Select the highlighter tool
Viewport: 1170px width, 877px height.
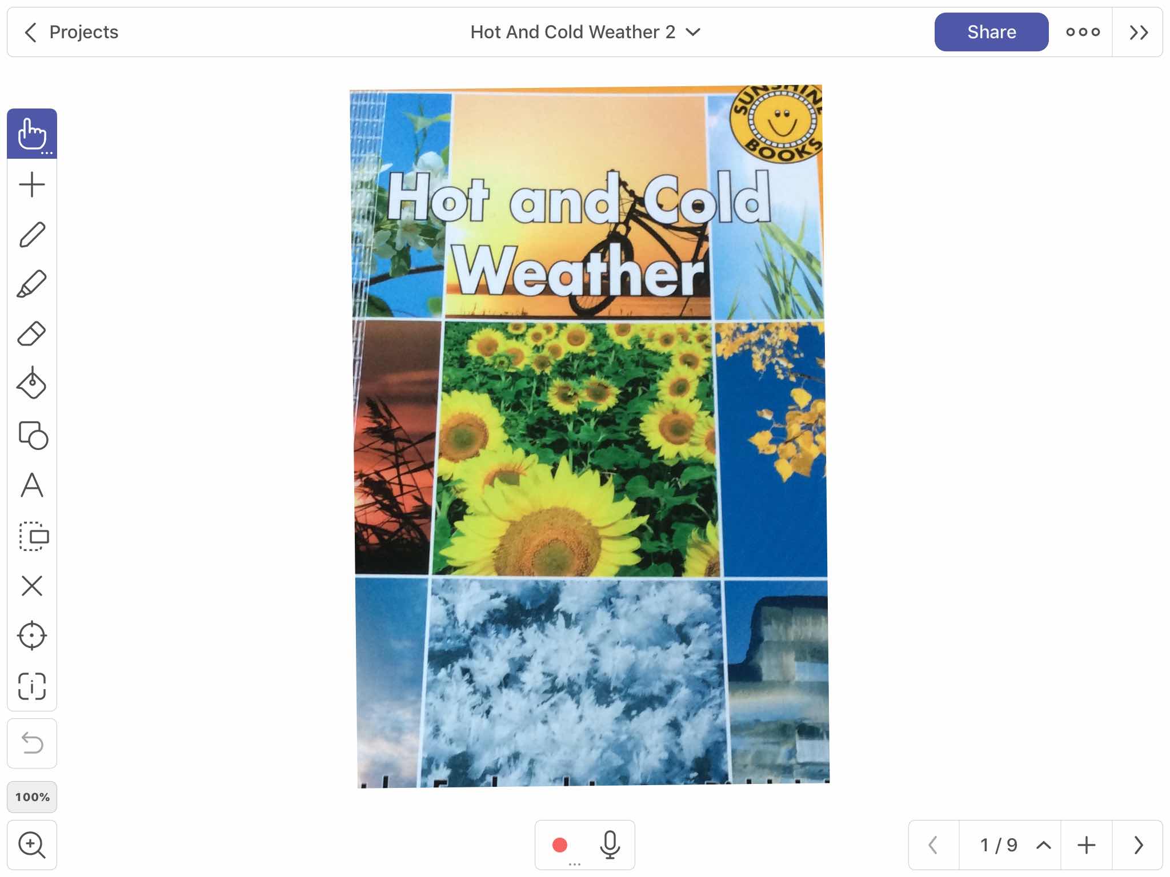[x=32, y=284]
